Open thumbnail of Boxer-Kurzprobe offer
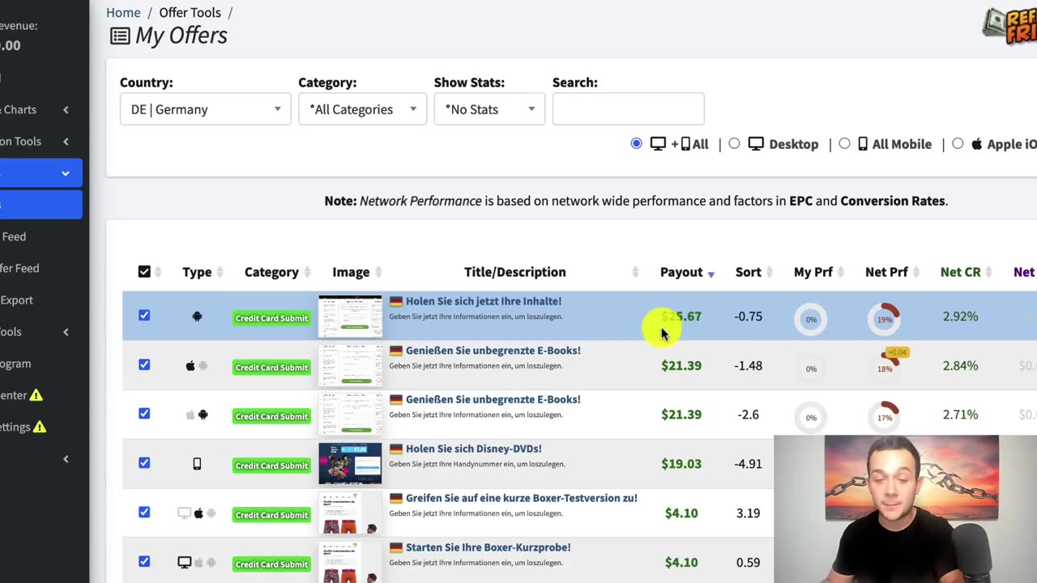Screen dimensions: 1037x583 [350, 562]
